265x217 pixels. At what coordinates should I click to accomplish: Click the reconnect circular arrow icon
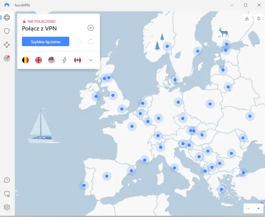tap(90, 41)
